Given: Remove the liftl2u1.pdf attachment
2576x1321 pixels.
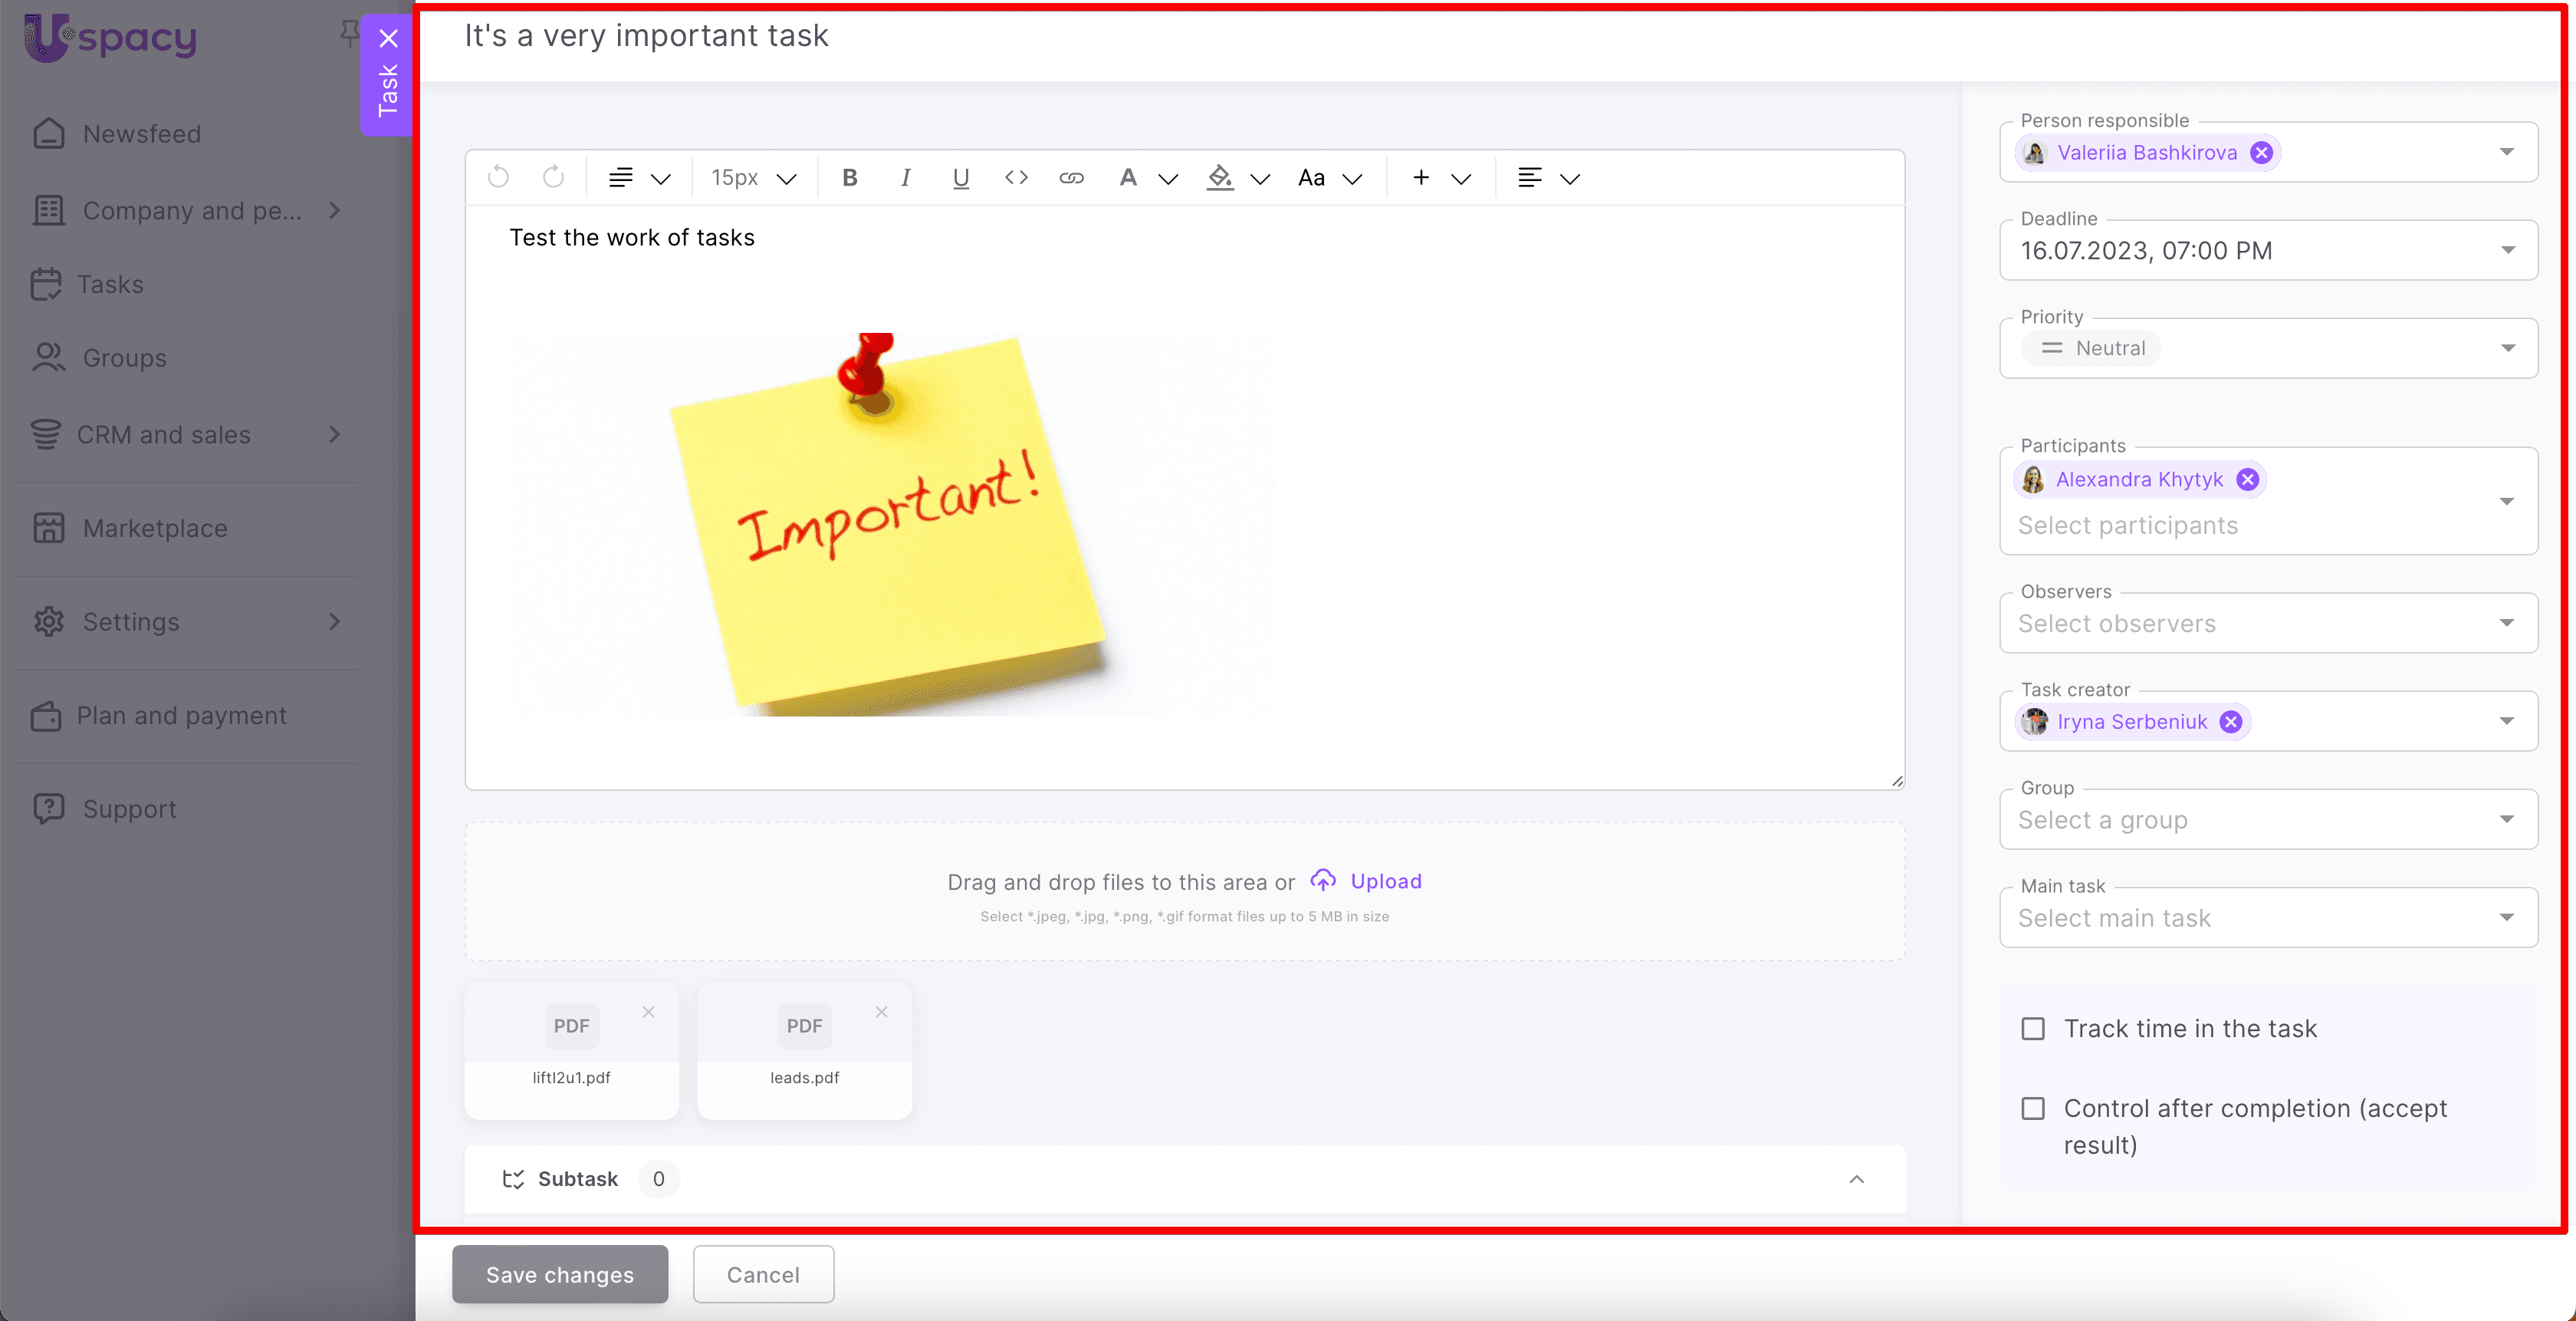Looking at the screenshot, I should tap(648, 1012).
